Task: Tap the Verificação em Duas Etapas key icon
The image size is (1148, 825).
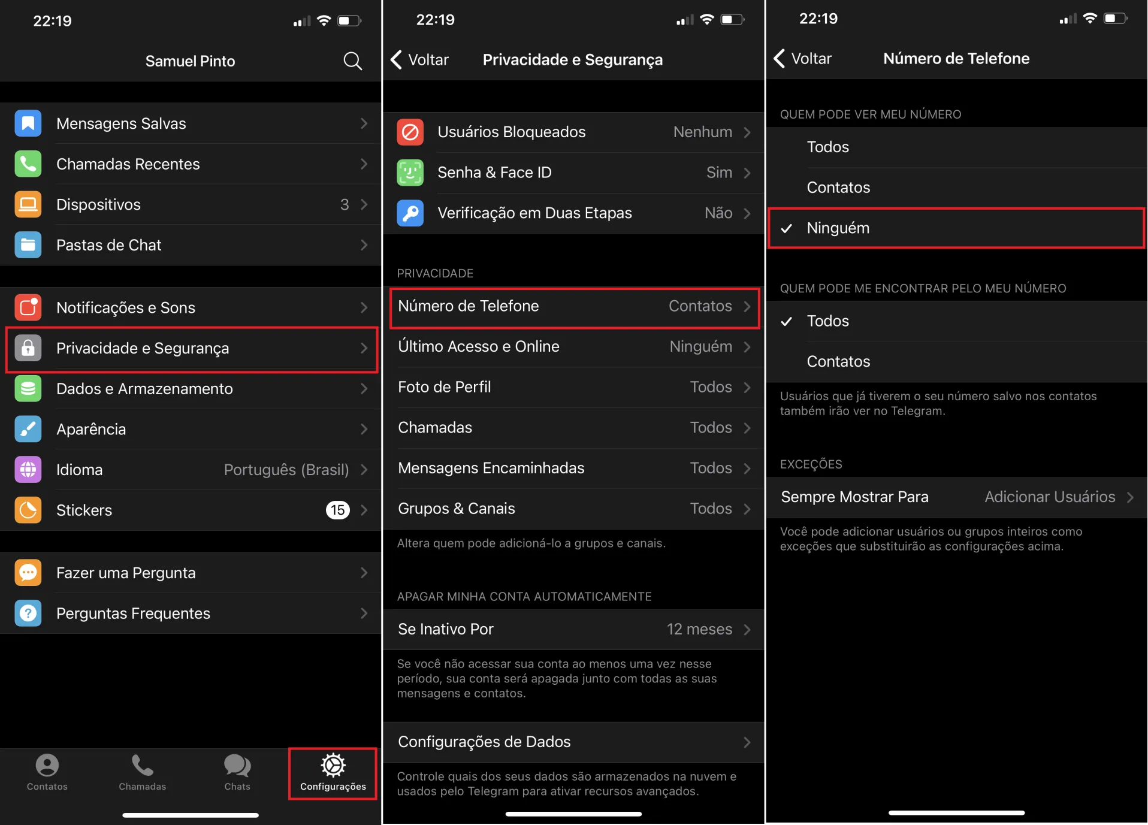Action: 410,213
